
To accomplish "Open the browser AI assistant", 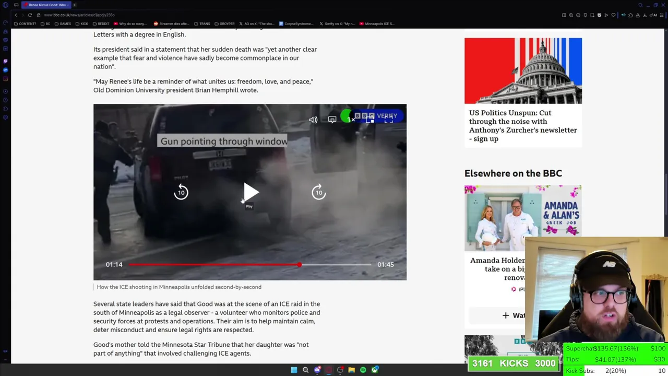I will pyautogui.click(x=653, y=15).
